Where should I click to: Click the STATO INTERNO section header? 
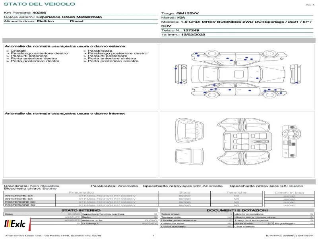click(x=81, y=210)
